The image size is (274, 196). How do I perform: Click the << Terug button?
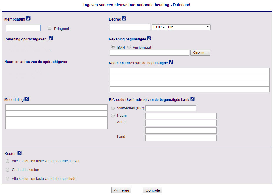pyautogui.click(x=121, y=190)
